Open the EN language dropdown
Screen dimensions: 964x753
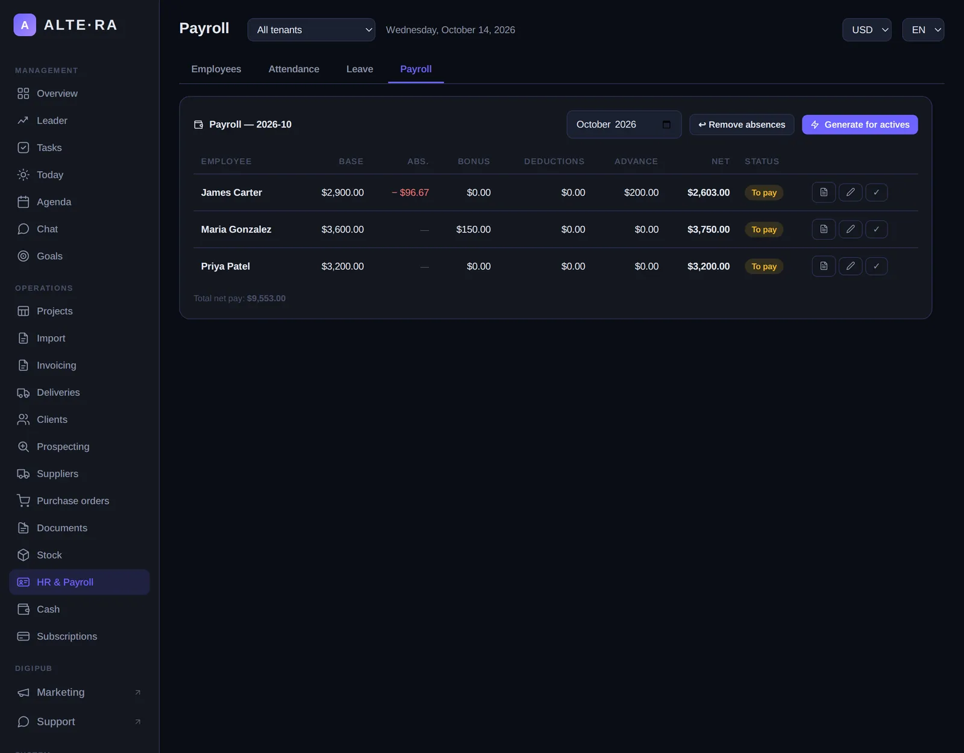click(x=923, y=30)
